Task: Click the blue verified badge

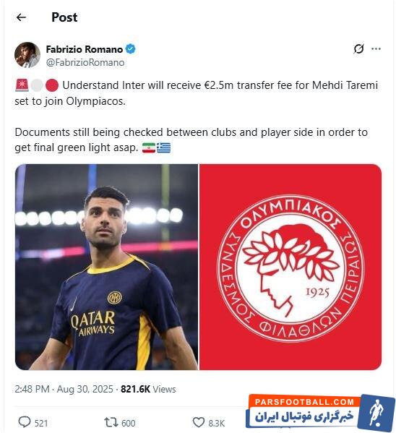Action: [130, 49]
